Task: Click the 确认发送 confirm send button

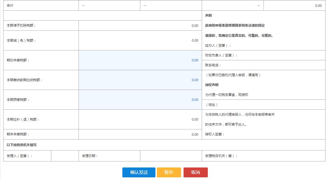Action: 139,172
